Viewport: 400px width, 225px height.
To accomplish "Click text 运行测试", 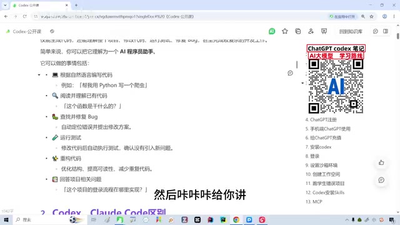I will [x=71, y=137].
